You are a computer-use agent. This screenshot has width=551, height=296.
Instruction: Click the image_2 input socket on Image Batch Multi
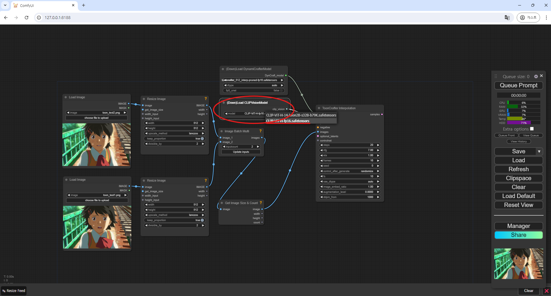(x=220, y=142)
